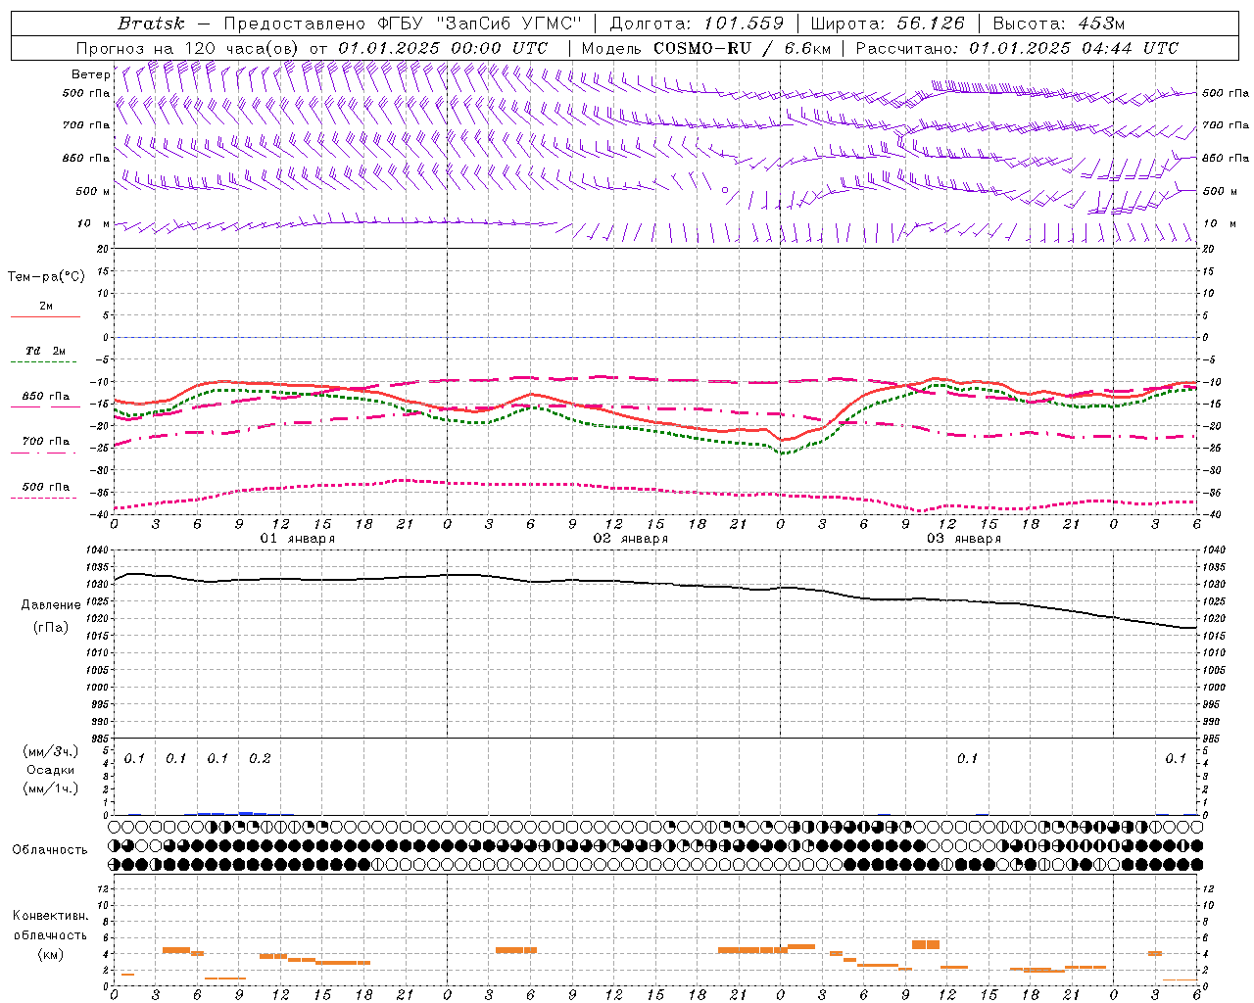Select the Широта: 56.126 latitude value
Screen dimensions: 1254x1003
(x=889, y=23)
